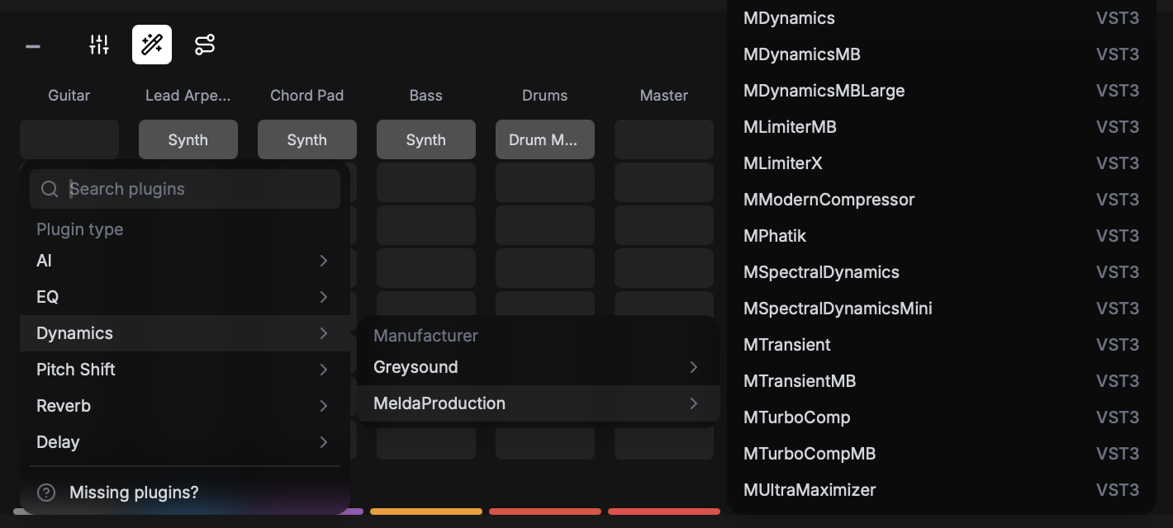This screenshot has height=528, width=1173.
Task: Open Missing plugins? help link
Action: click(x=134, y=493)
